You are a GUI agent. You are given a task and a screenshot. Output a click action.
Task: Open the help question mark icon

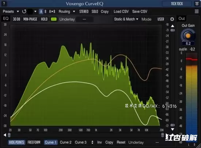click(4, 4)
